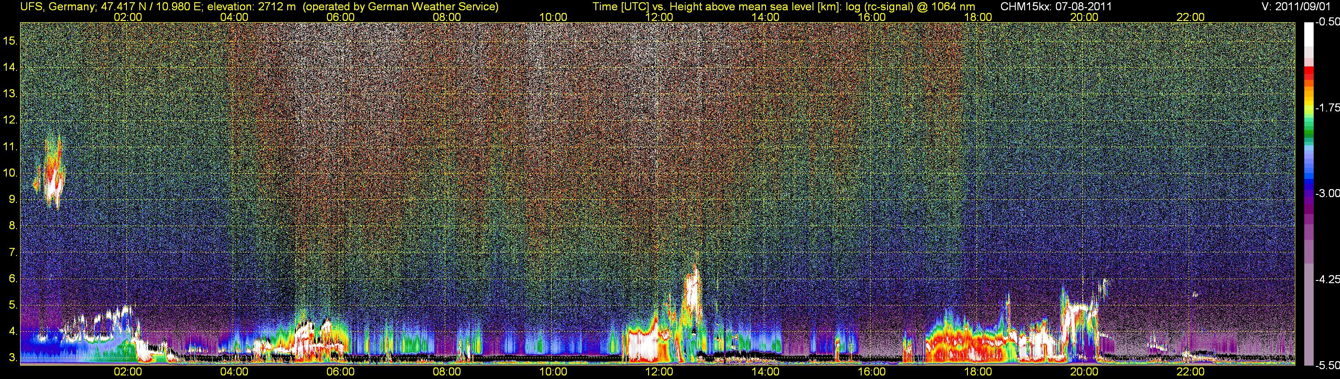Click the "10." height axis label
The image size is (1340, 379).
(10, 173)
